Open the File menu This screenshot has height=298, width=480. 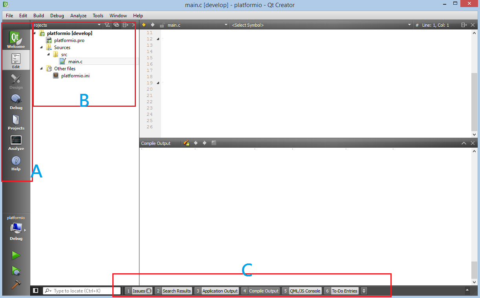pyautogui.click(x=9, y=16)
